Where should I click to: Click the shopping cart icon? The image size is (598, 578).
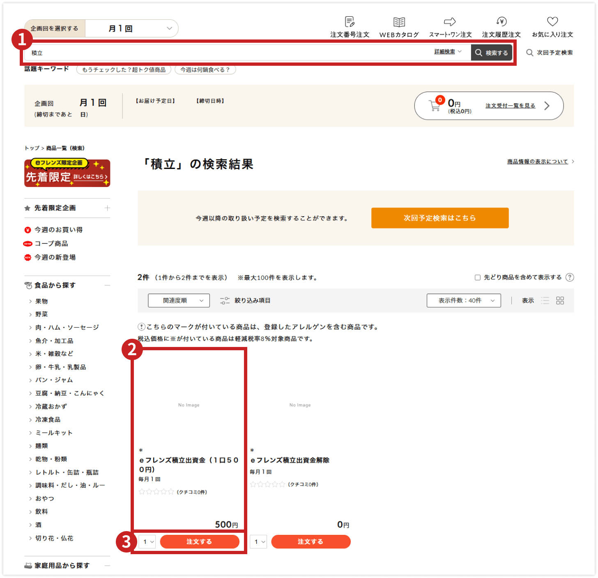pos(435,106)
